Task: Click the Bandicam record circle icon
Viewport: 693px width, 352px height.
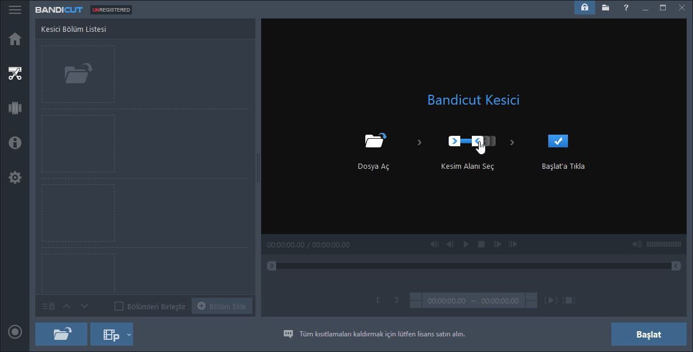Action: pyautogui.click(x=14, y=332)
